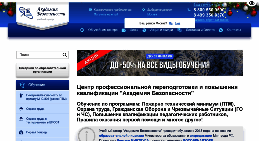Click the snowflake icon next to Акции и скидки

[x=144, y=30]
